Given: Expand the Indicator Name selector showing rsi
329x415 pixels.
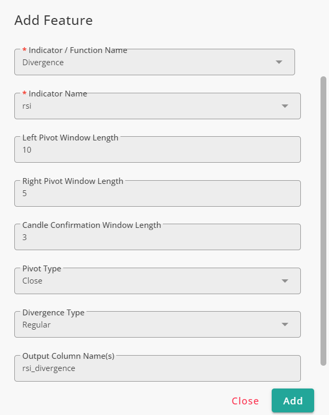Looking at the screenshot, I should tap(158, 106).
